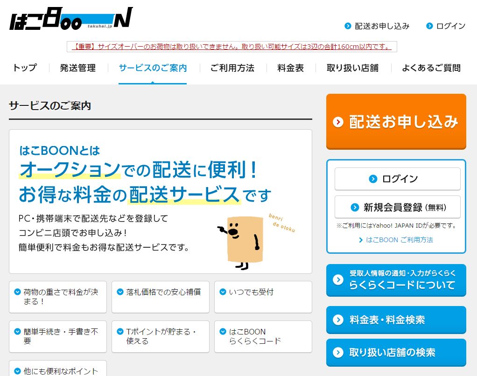Expand 荷物の重さで料金が決まる feature box

[58, 297]
